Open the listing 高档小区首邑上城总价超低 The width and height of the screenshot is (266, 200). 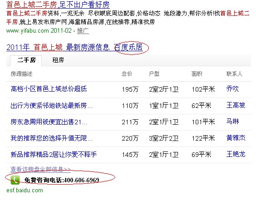pos(49,89)
